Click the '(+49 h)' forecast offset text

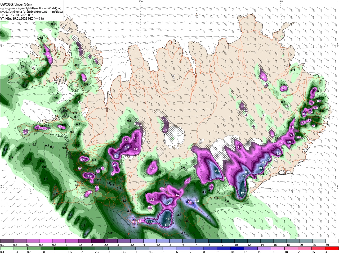39,19
